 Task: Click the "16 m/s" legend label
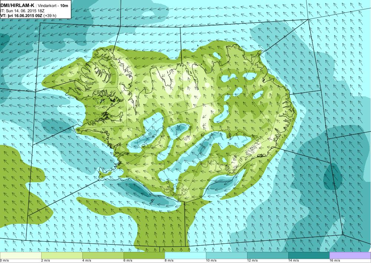335,261
